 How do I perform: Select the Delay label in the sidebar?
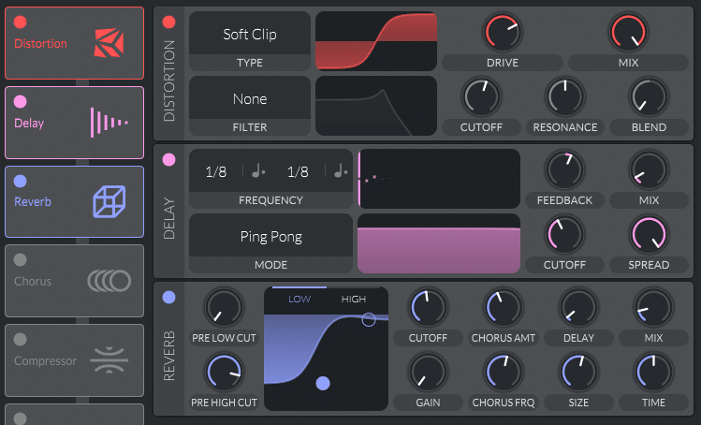pos(29,123)
